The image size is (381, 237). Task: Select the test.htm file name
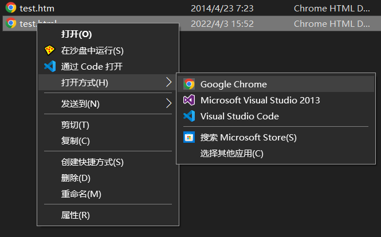pos(37,9)
